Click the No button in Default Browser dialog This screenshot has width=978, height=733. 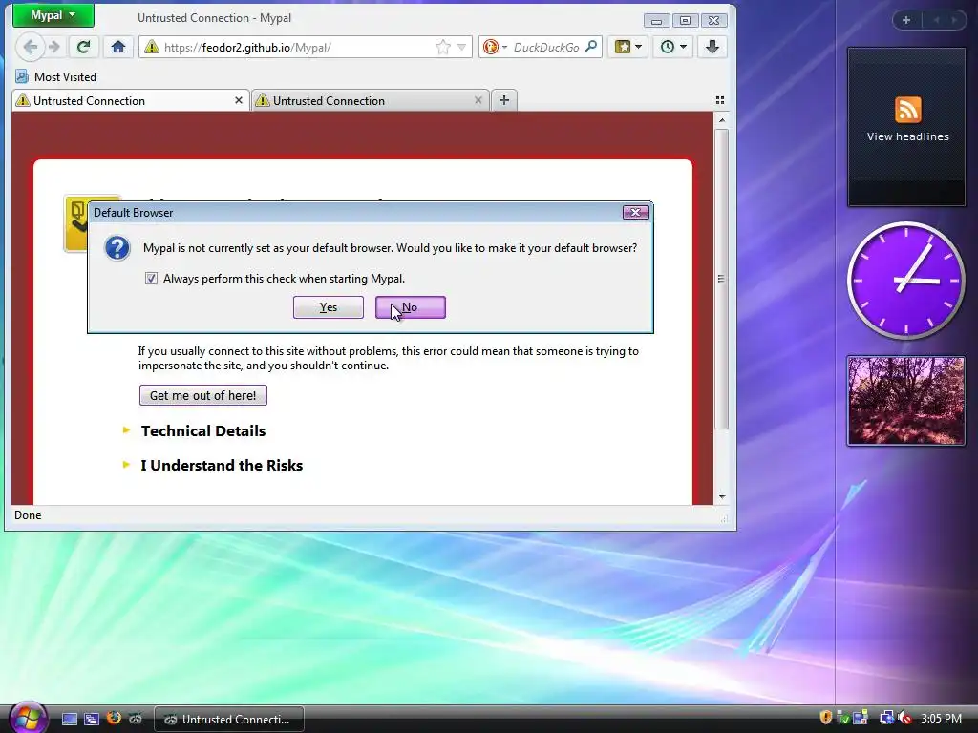tap(411, 307)
